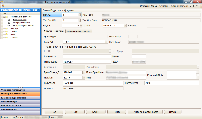Image resolution: width=202 pixels, height=119 pixels.
Task: Switch to the Ставки на Документот tab
Action: [x=79, y=31]
